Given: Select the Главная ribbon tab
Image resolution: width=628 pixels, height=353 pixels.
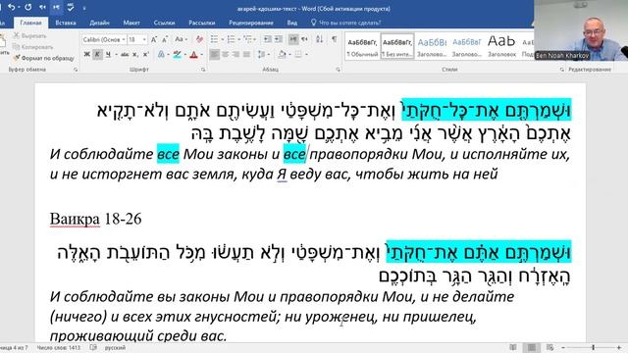Looking at the screenshot, I should [x=30, y=23].
